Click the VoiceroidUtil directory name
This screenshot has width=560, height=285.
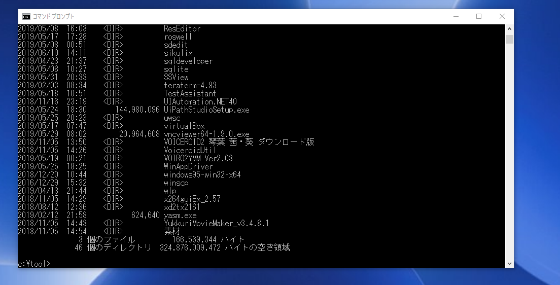(190, 150)
